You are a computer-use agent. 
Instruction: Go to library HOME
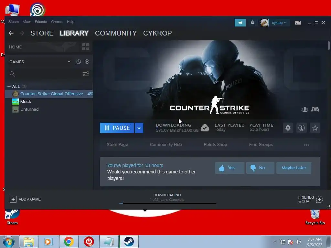pos(15,47)
